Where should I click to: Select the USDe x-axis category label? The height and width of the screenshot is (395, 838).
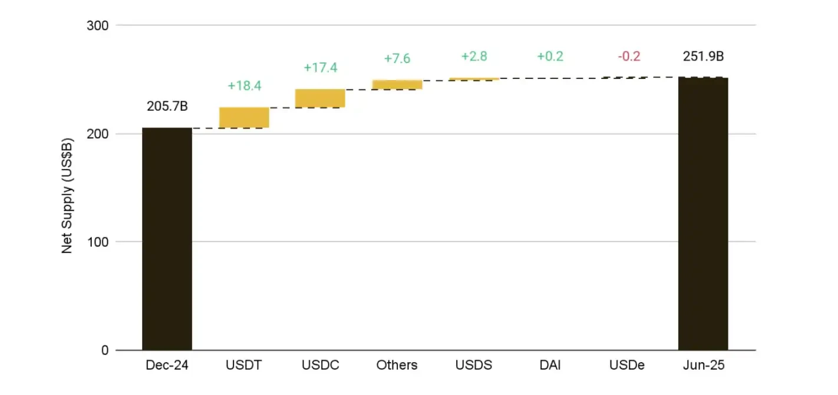(x=627, y=365)
